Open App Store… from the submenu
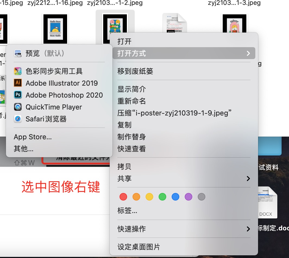The width and height of the screenshot is (289, 258). click(x=33, y=137)
